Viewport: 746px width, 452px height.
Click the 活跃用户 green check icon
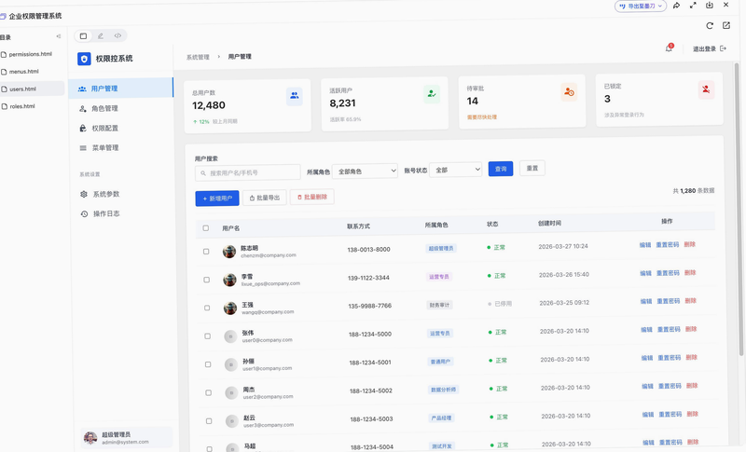[x=432, y=93]
